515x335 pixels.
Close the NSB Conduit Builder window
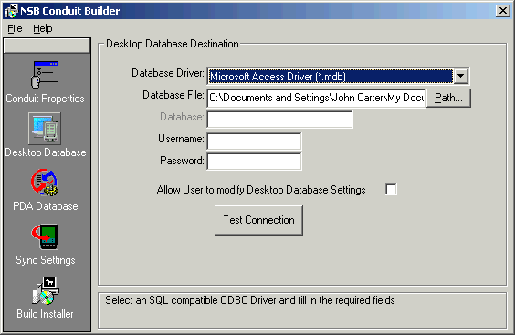(503, 11)
